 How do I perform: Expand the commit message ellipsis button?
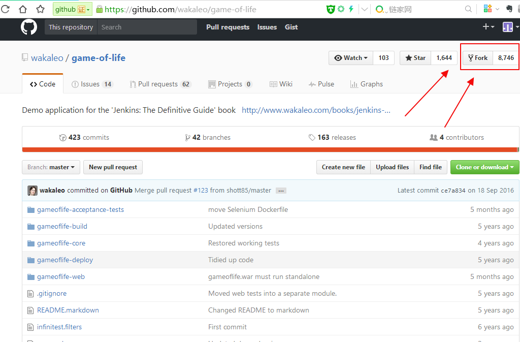click(281, 191)
